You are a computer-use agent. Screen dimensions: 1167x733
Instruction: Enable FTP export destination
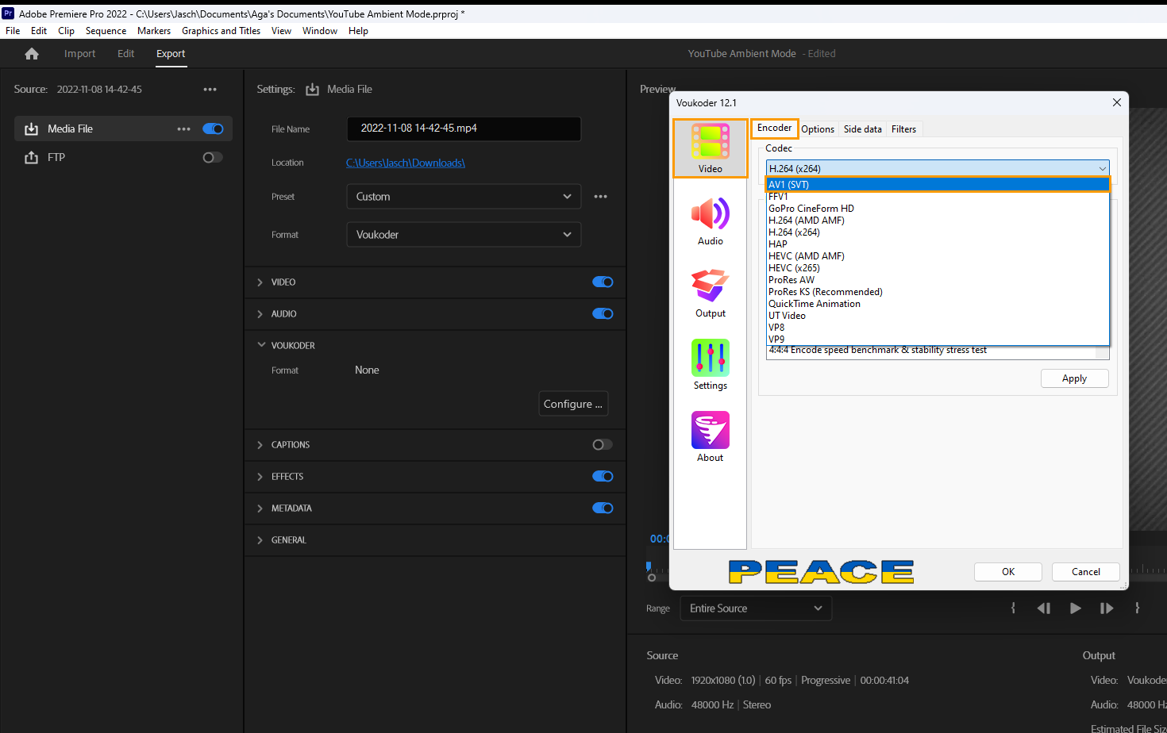click(213, 157)
